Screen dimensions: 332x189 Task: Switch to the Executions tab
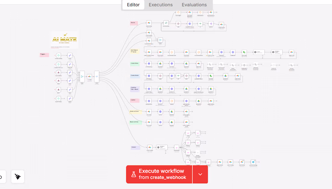click(161, 5)
